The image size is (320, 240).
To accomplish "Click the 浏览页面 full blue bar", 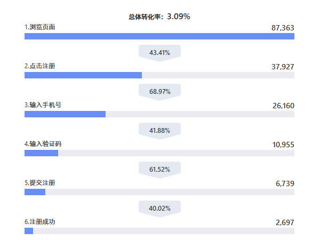I will pos(159,36).
